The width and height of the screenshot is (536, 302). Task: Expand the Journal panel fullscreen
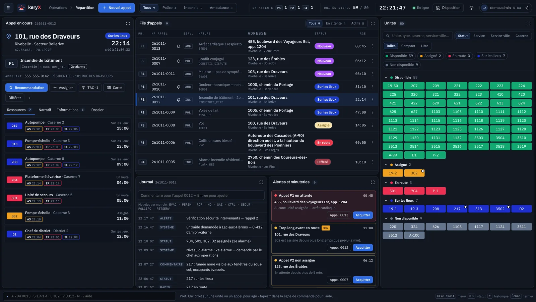261,182
